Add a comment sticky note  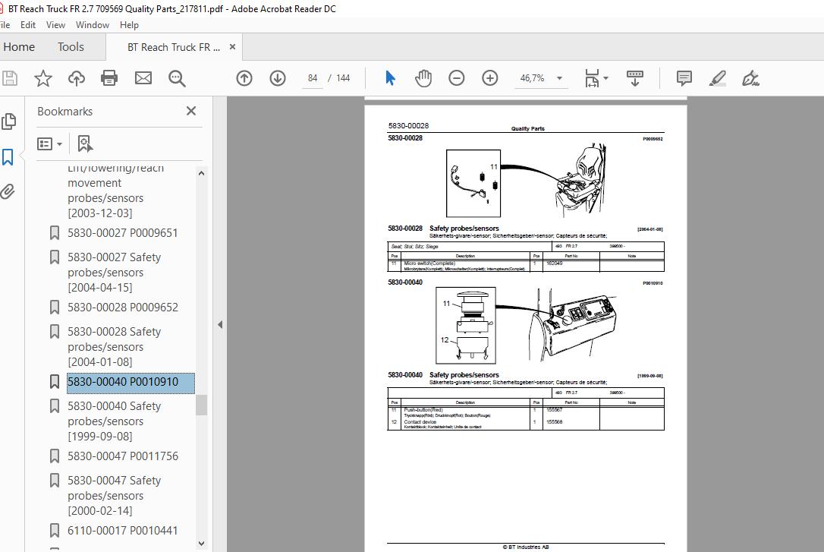click(684, 78)
